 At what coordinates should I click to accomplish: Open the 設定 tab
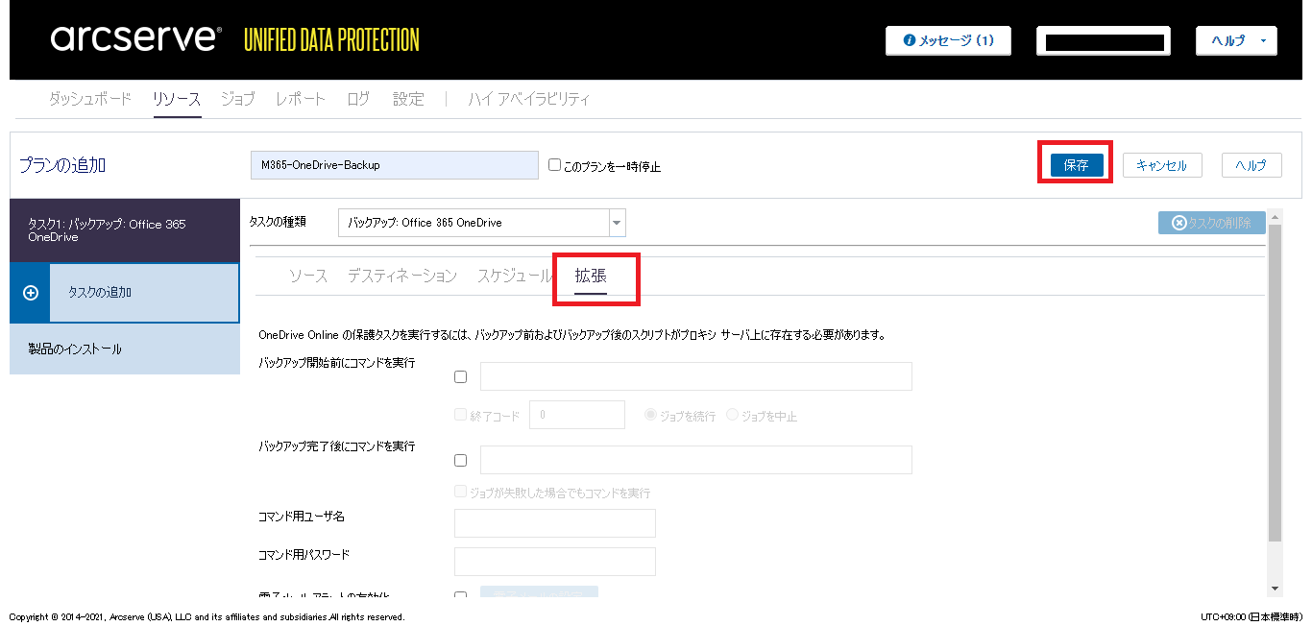point(408,99)
